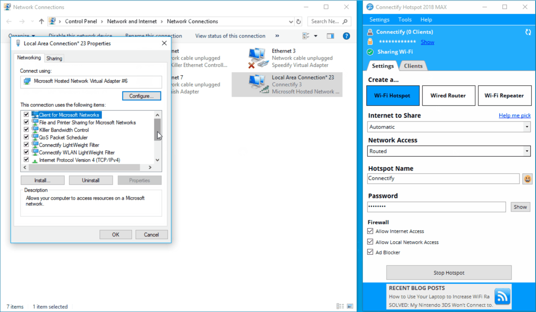
Task: Open the address bar history dropdown
Action: click(291, 21)
